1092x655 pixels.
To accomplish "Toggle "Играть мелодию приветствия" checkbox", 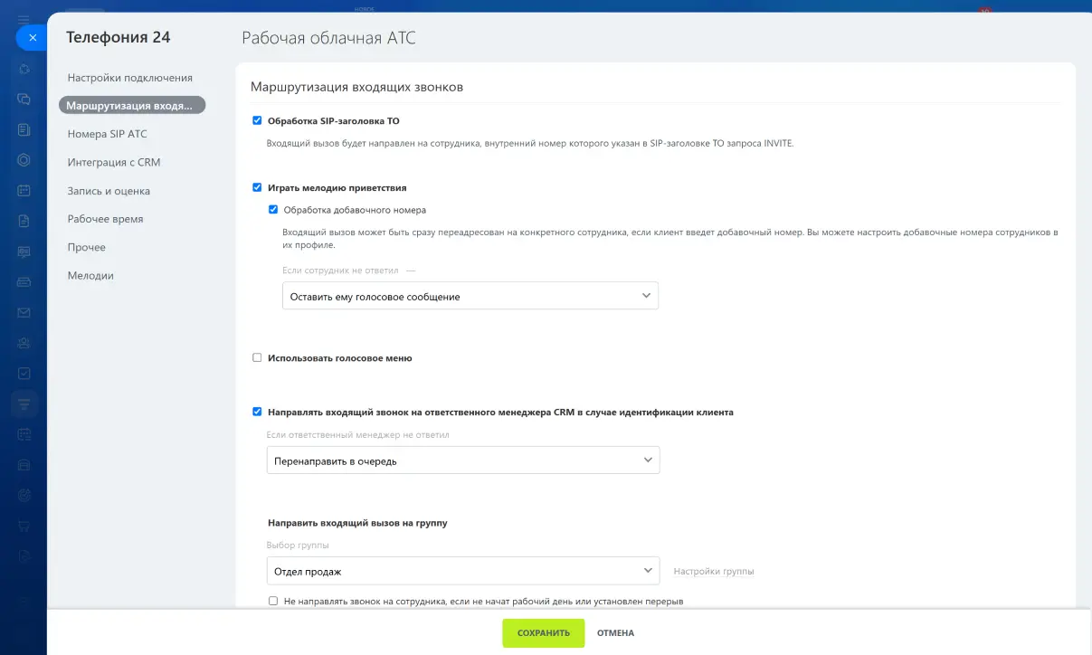I will pyautogui.click(x=257, y=187).
